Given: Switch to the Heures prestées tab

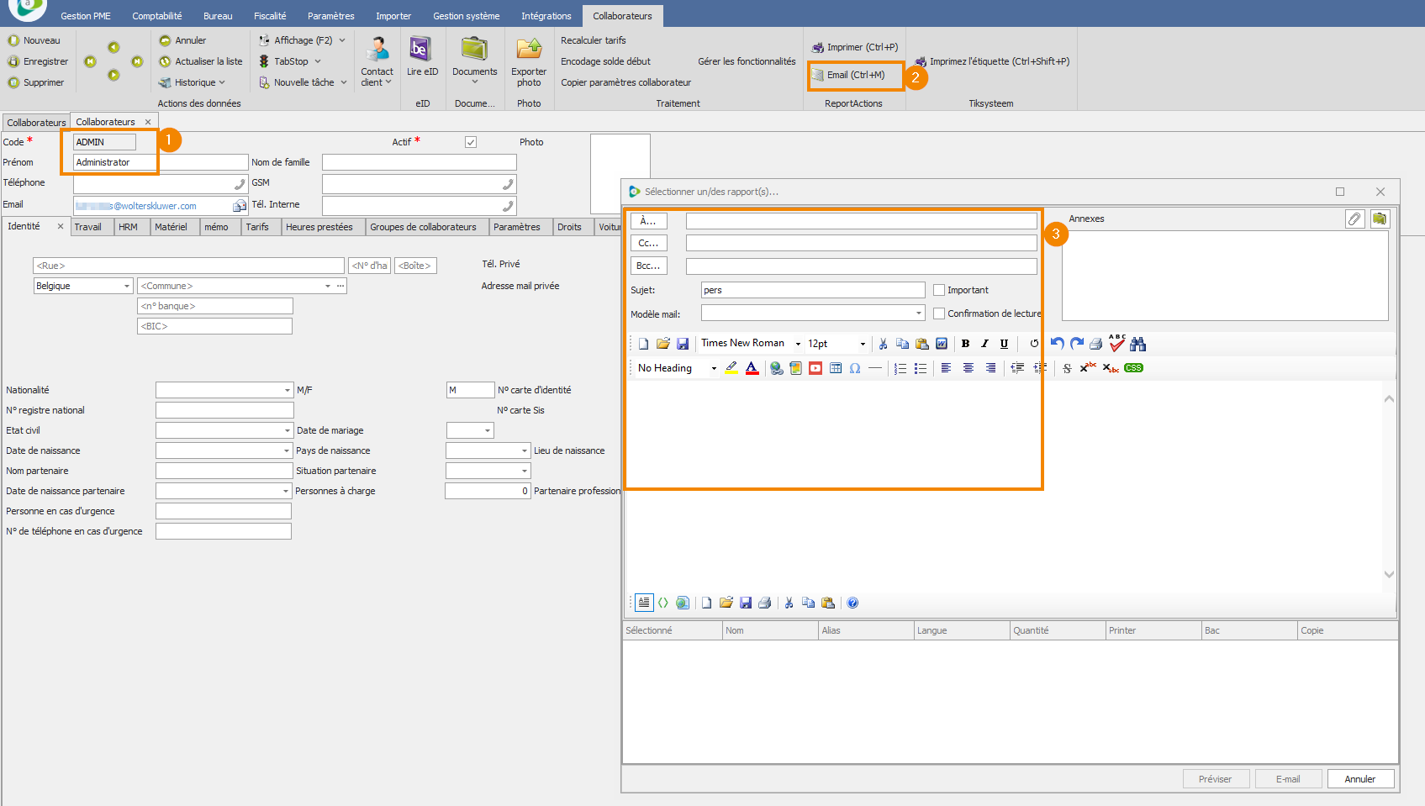Looking at the screenshot, I should pos(319,227).
